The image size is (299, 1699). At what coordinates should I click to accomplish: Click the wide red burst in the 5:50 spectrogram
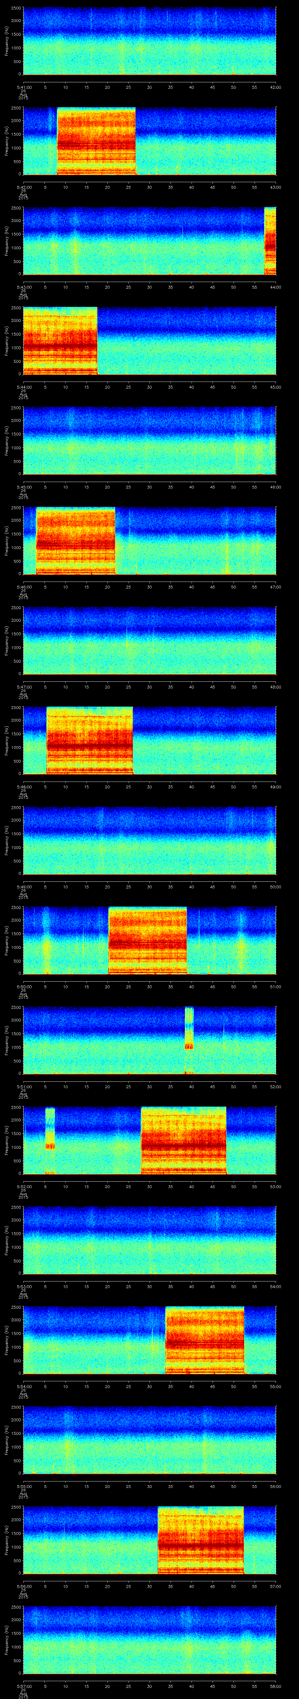147,940
